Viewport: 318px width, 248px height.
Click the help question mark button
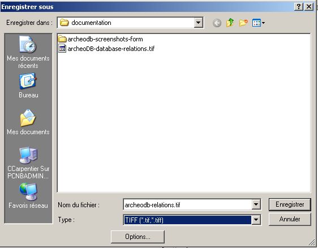click(299, 7)
